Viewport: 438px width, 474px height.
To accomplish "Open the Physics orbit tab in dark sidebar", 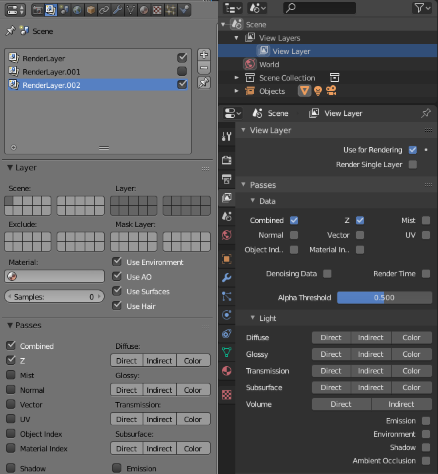I will [227, 315].
